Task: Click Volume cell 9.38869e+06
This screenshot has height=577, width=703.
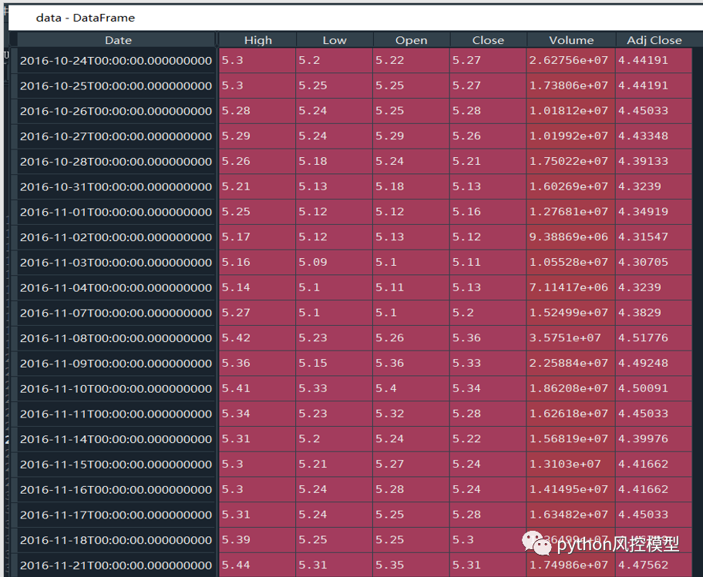Action: (x=570, y=237)
